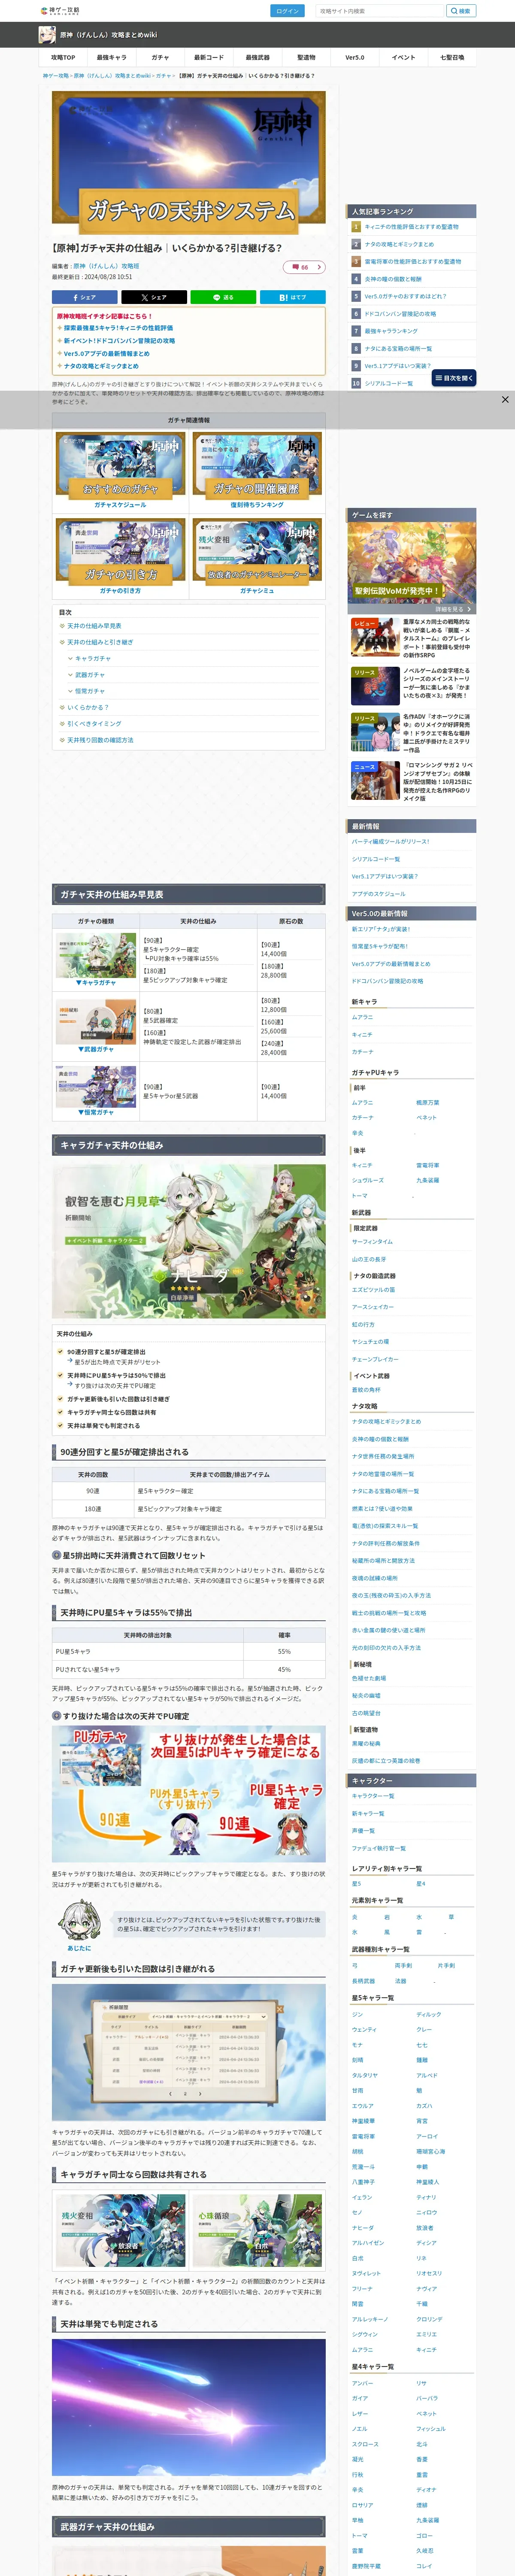The width and height of the screenshot is (515, 2576).
Task: Open the キャラクター一覧 link
Action: click(x=372, y=1795)
